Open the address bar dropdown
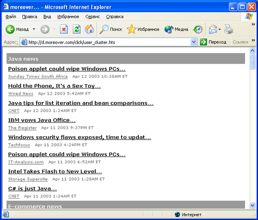 point(194,42)
